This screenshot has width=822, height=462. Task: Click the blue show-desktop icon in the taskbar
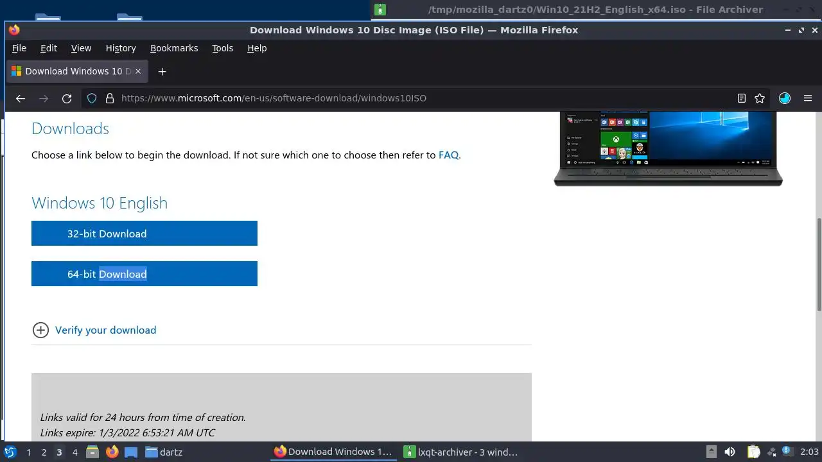tap(131, 452)
